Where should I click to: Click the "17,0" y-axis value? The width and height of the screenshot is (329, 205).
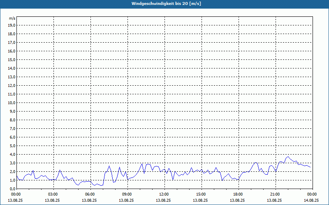(x=12, y=43)
